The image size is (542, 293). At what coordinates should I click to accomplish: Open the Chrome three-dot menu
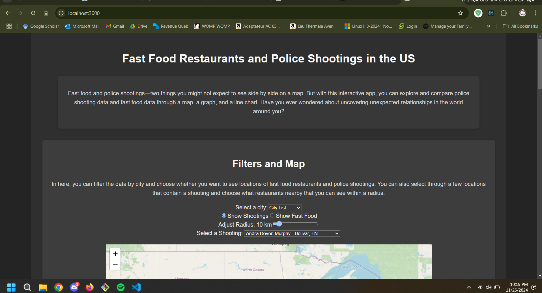click(x=535, y=13)
